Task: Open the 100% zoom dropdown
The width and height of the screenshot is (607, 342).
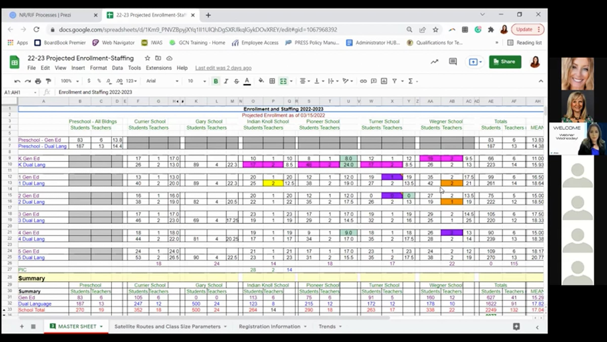Action: pos(70,81)
